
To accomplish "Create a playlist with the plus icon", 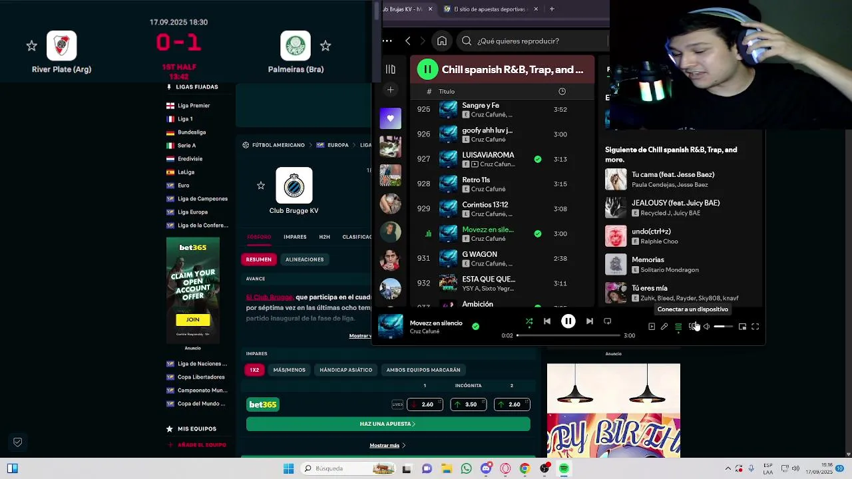I will tap(391, 90).
